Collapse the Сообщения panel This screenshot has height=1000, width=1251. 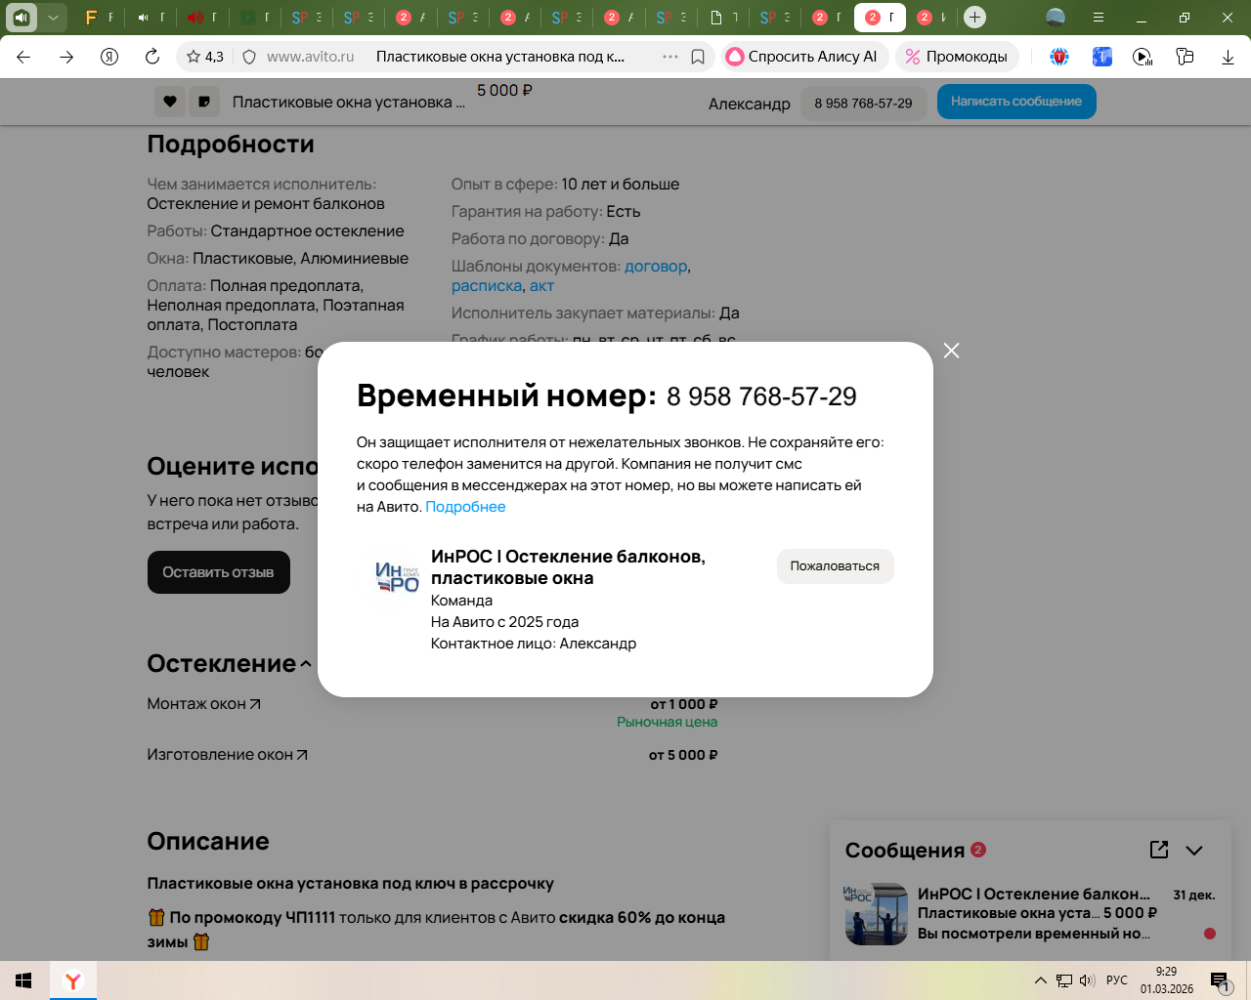pos(1194,851)
